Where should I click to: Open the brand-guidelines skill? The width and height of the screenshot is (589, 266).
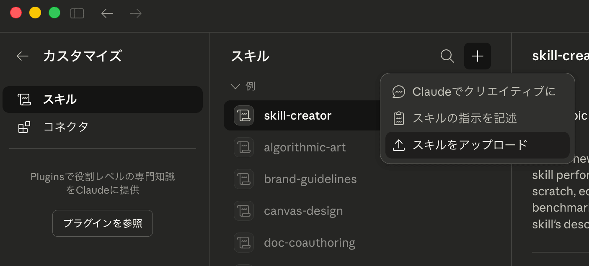(x=310, y=179)
